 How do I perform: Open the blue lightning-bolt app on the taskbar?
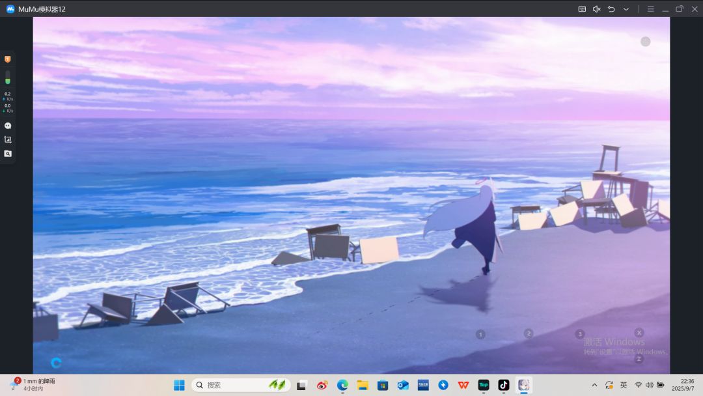pos(443,385)
